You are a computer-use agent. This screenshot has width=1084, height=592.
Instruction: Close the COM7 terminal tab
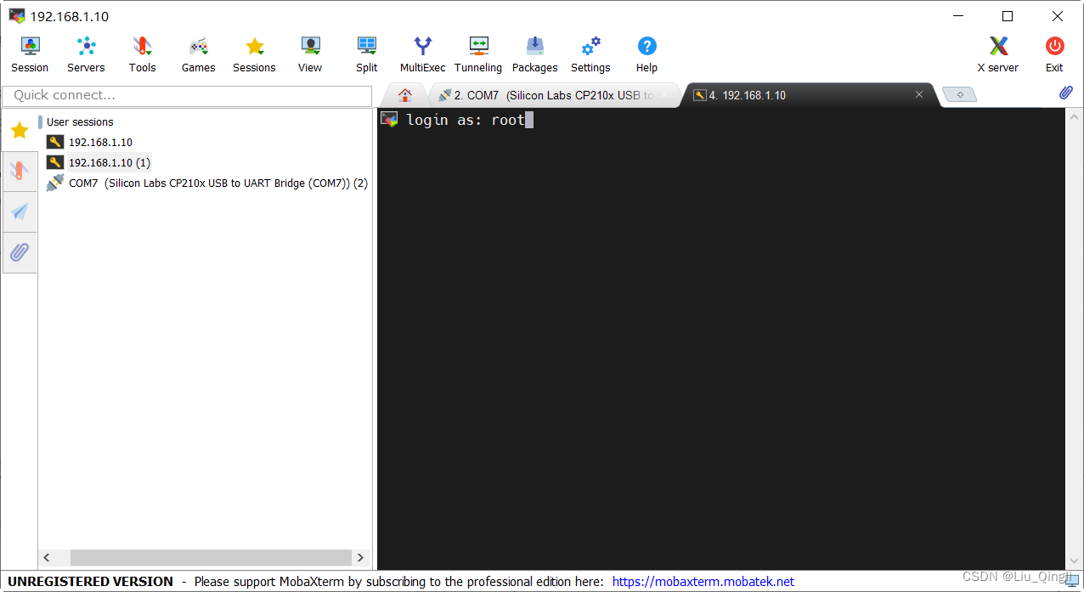tap(665, 95)
